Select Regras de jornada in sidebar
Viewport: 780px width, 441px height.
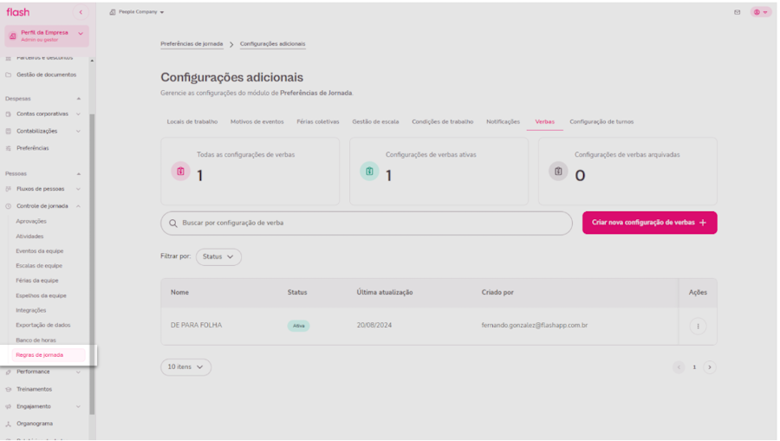pyautogui.click(x=49, y=355)
